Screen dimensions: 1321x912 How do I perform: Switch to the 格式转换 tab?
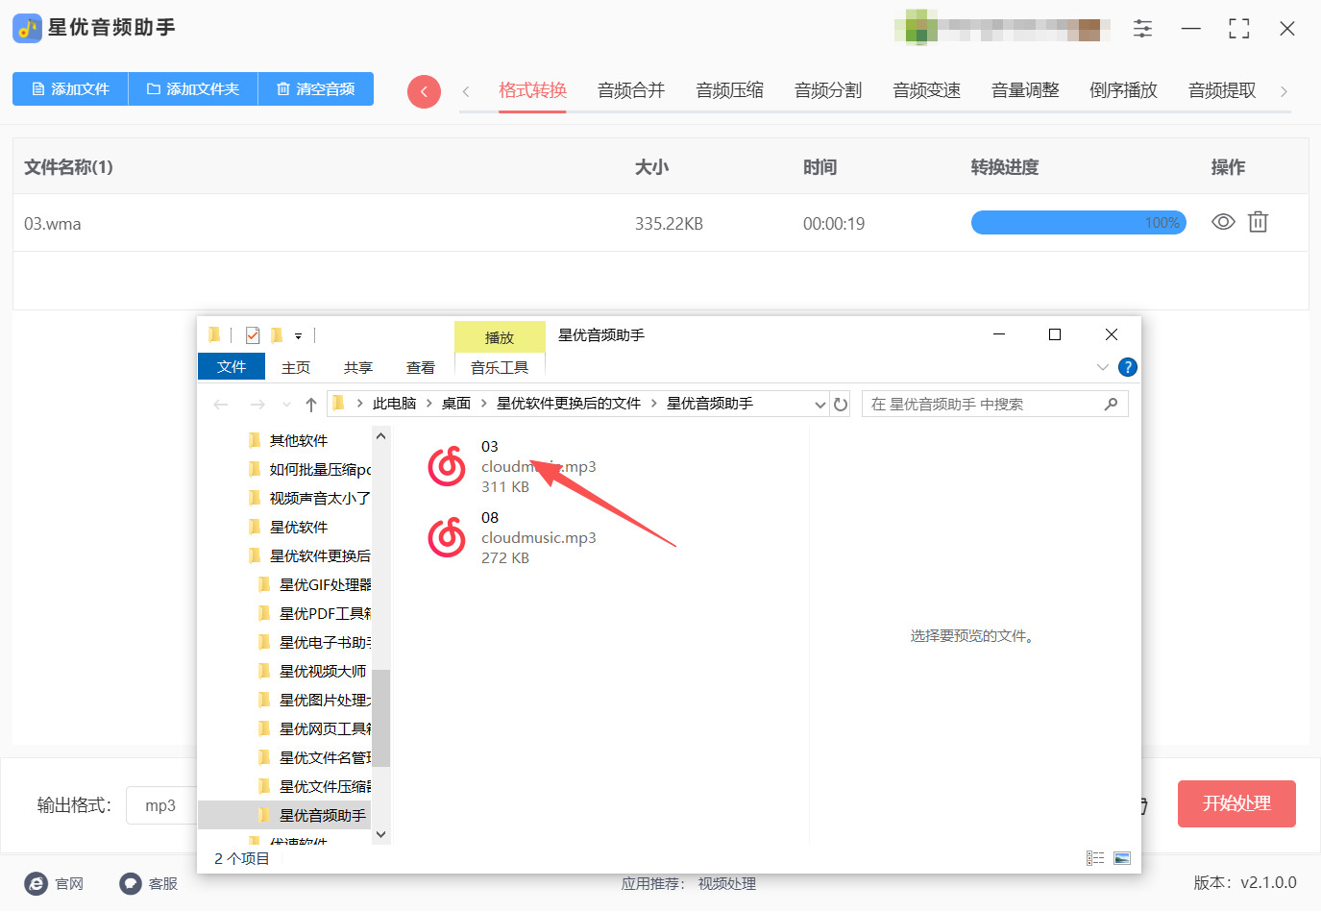(532, 90)
